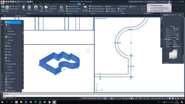Click the Dimension ribbon button
This screenshot has height=104, width=185.
pyautogui.click(x=53, y=9)
